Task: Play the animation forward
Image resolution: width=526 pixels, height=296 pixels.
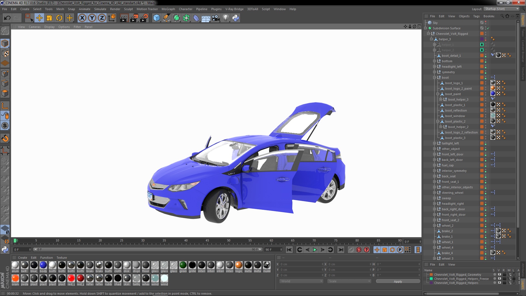Action: pyautogui.click(x=315, y=250)
